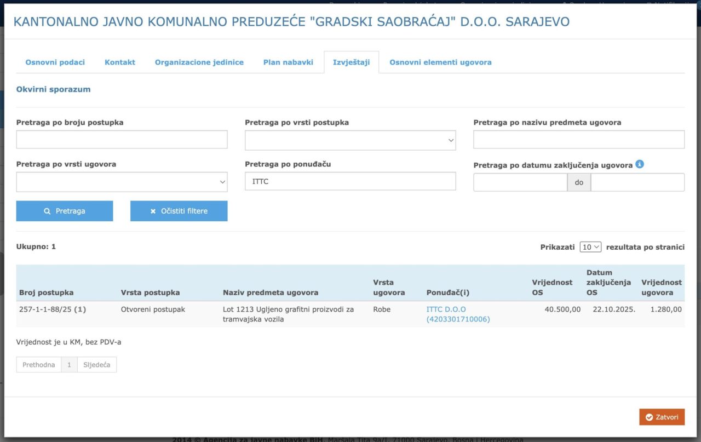Open the ITTC D.O.O bidder link
The width and height of the screenshot is (701, 442).
click(x=446, y=309)
